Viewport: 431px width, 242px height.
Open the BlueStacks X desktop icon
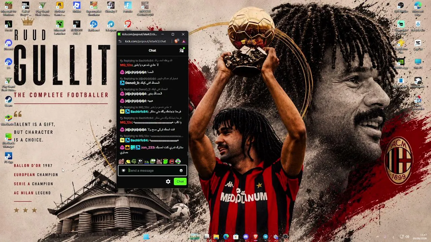[x=8, y=120]
